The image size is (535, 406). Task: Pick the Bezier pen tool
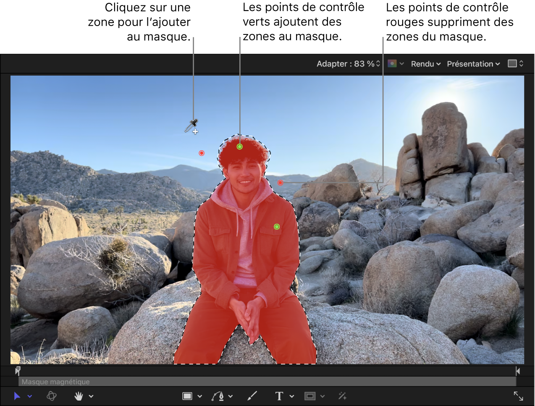tap(218, 396)
